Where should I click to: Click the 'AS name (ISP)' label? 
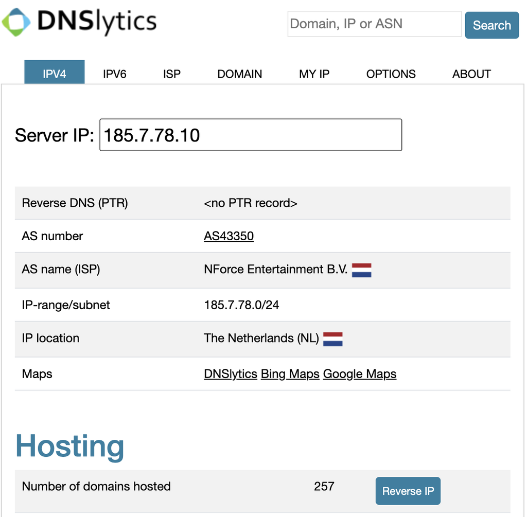coord(61,270)
